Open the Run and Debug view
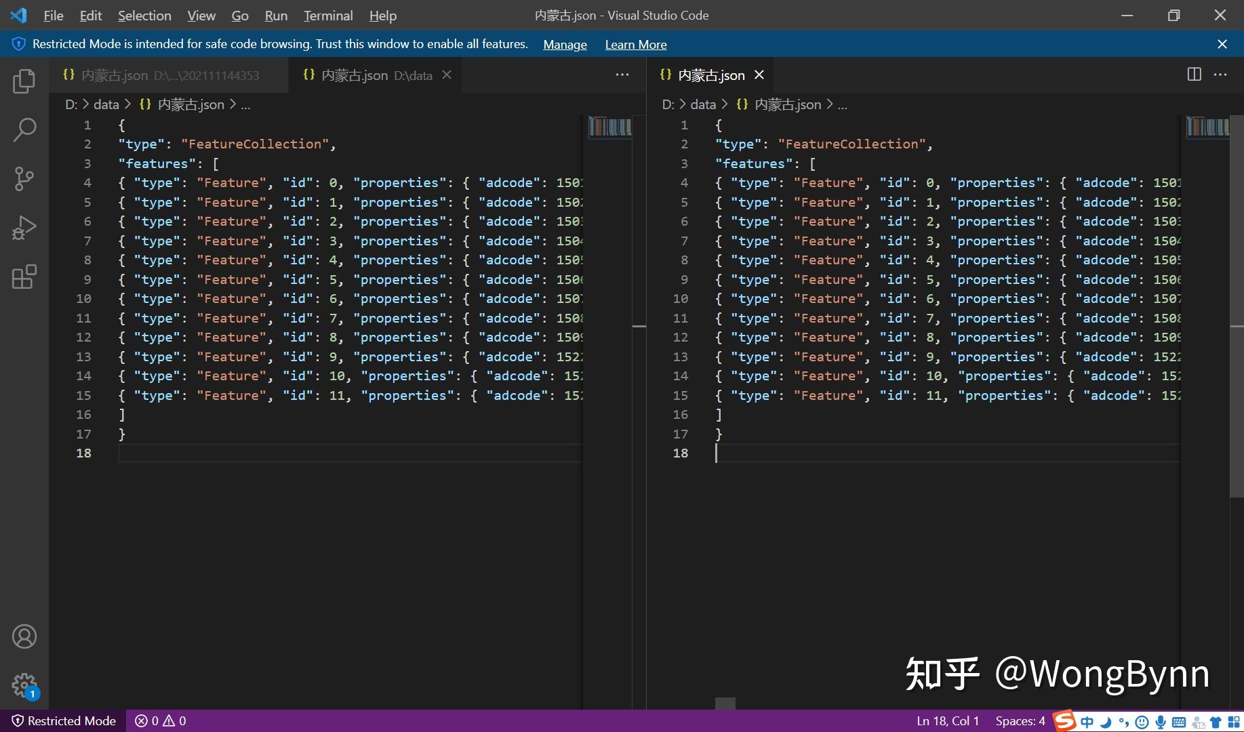The image size is (1244, 732). 24,228
